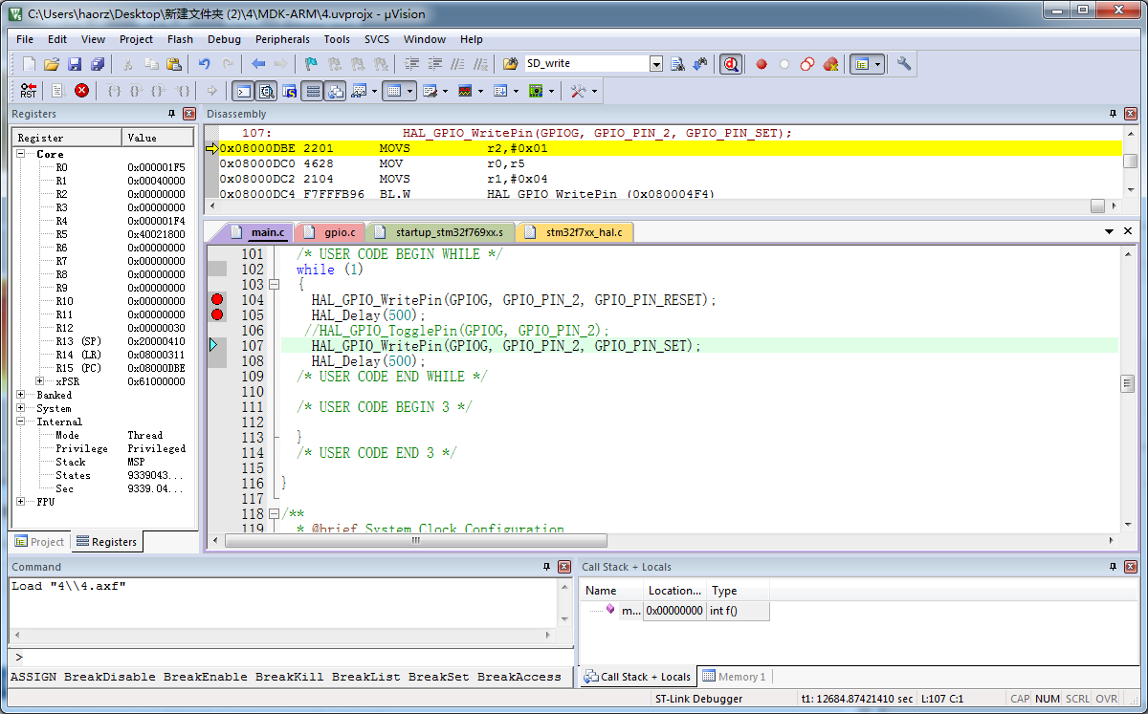
Task: Toggle the Call Stack Window button
Action: (x=335, y=91)
